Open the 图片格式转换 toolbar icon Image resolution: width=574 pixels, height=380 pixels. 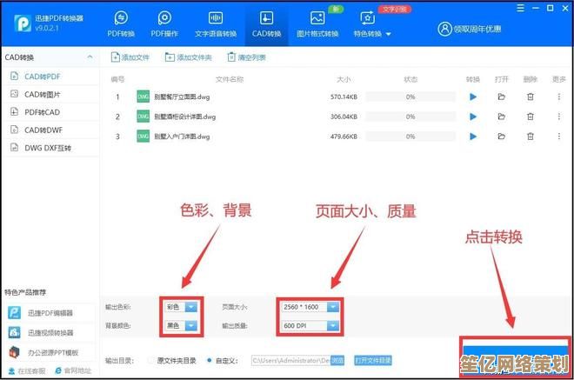[317, 23]
